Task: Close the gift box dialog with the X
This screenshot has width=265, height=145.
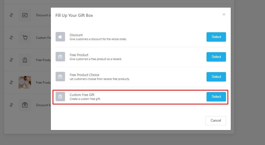Action: [x=224, y=14]
